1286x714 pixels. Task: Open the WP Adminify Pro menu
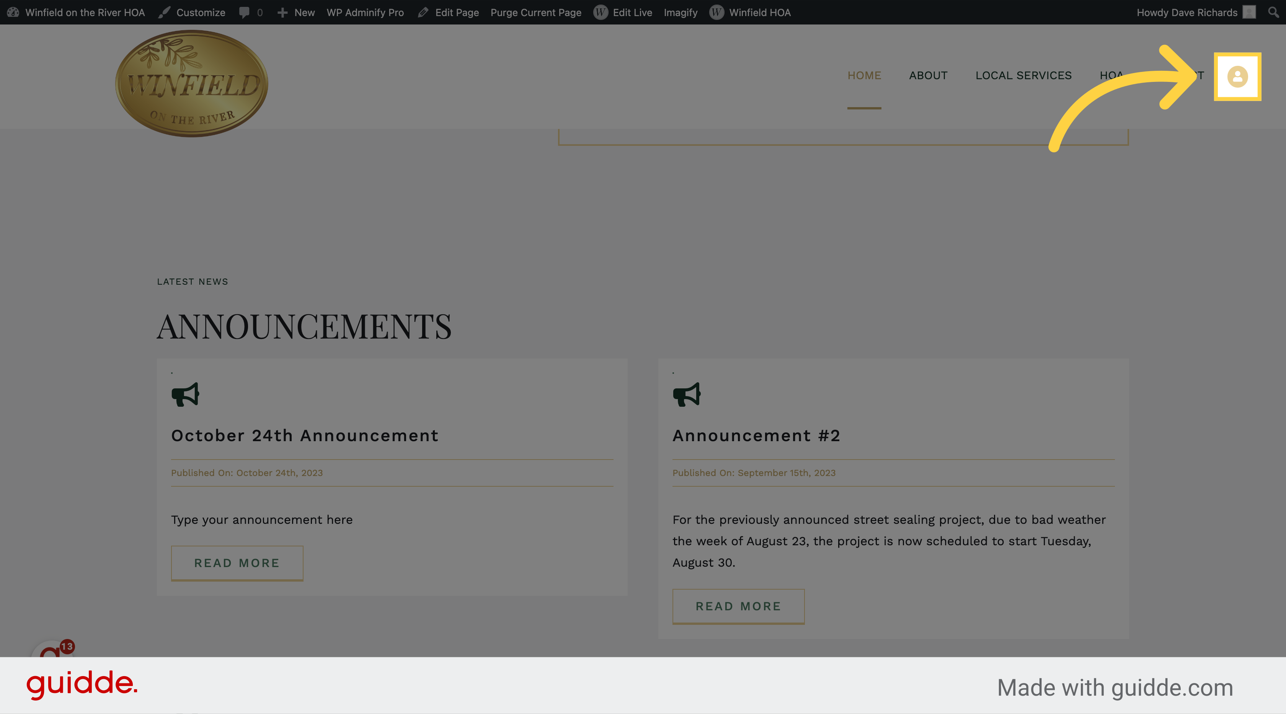click(365, 13)
